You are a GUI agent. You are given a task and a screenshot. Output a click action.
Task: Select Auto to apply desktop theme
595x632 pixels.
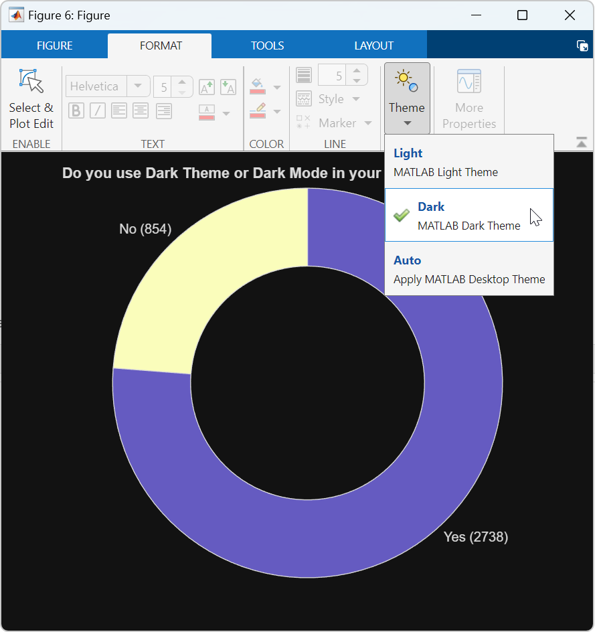(469, 269)
